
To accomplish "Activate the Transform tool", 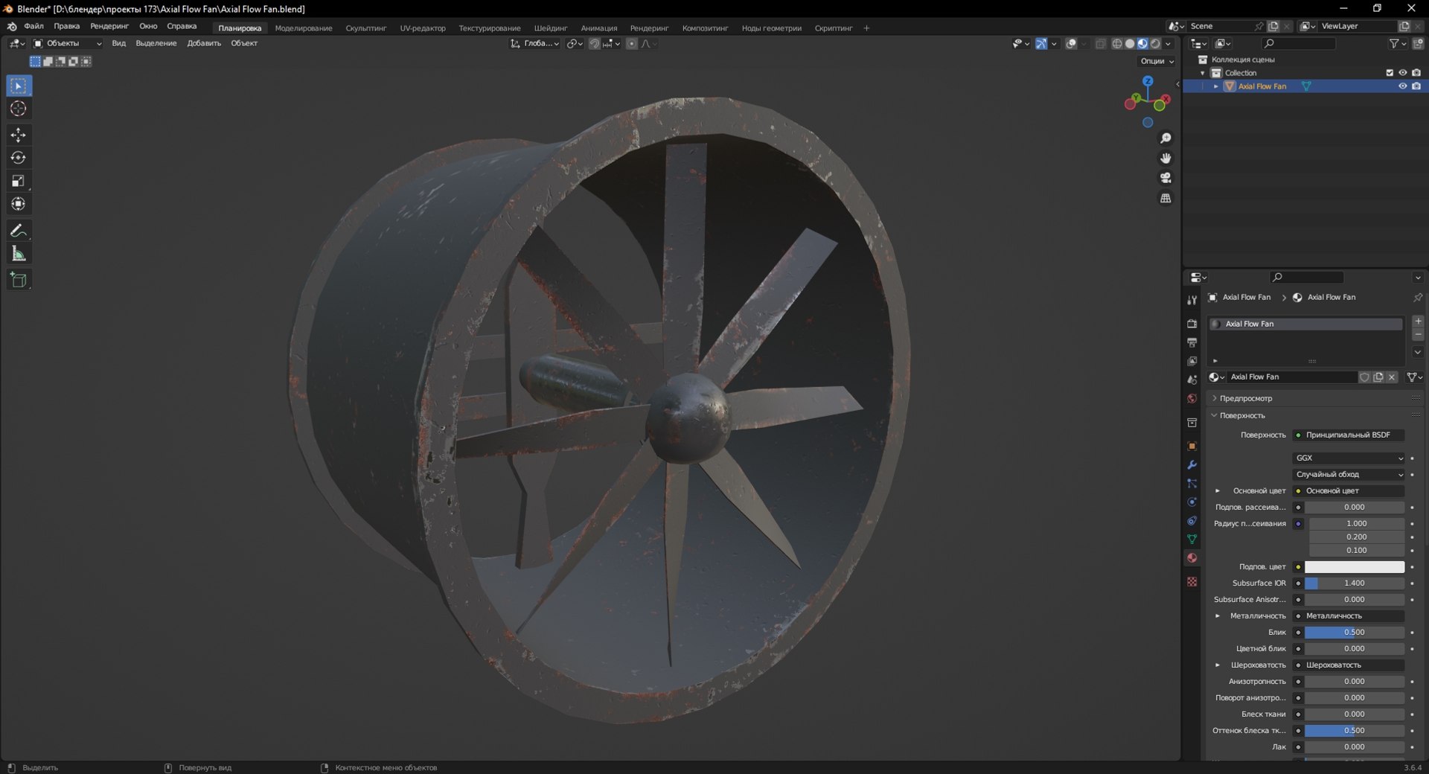I will pyautogui.click(x=19, y=204).
